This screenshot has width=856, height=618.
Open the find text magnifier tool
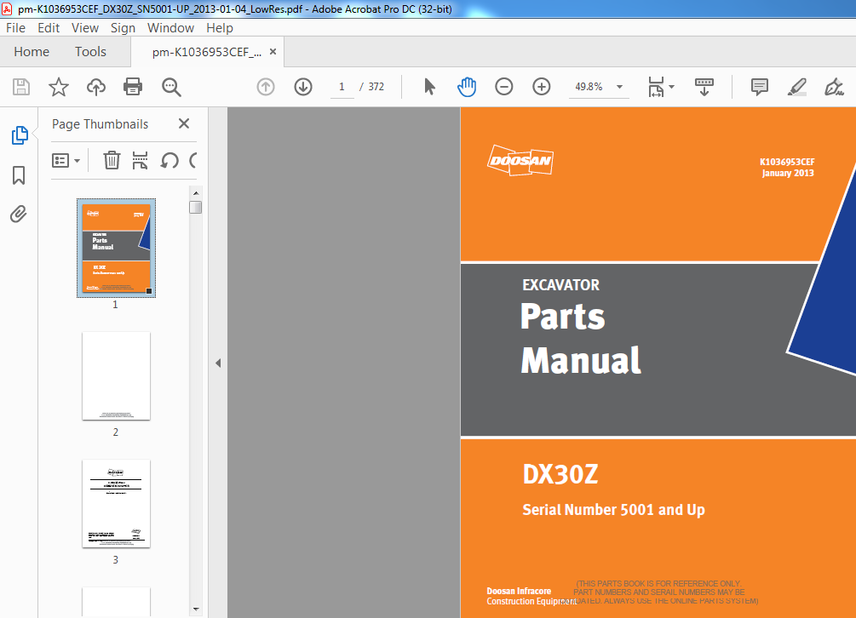[x=171, y=87]
